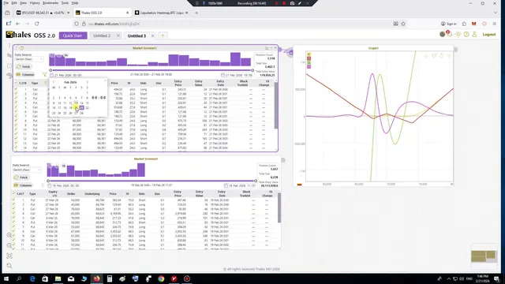Open Data Source dropdown in Market Screener1

pyautogui.click(x=29, y=59)
